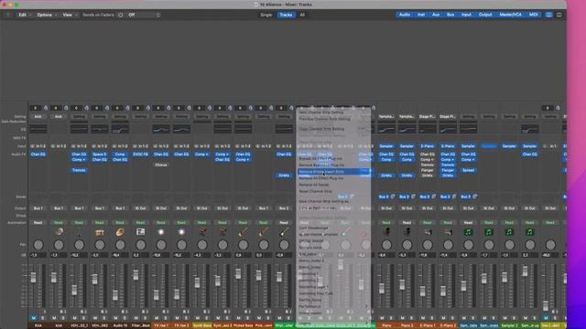Solo the E-Piano 2 channel strip
The height and width of the screenshot is (329, 586).
452,318
